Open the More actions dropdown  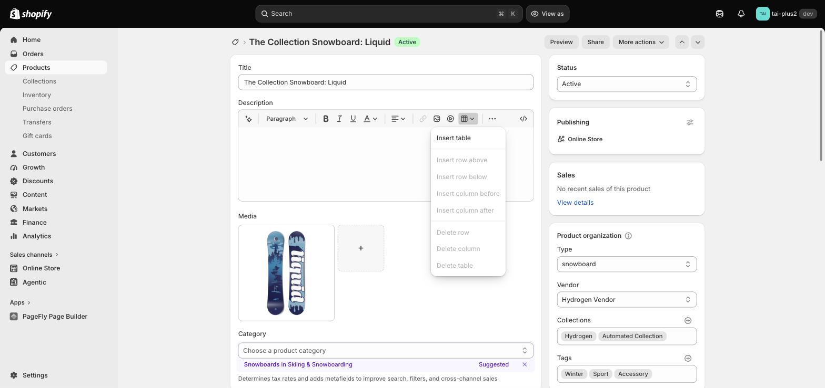641,42
